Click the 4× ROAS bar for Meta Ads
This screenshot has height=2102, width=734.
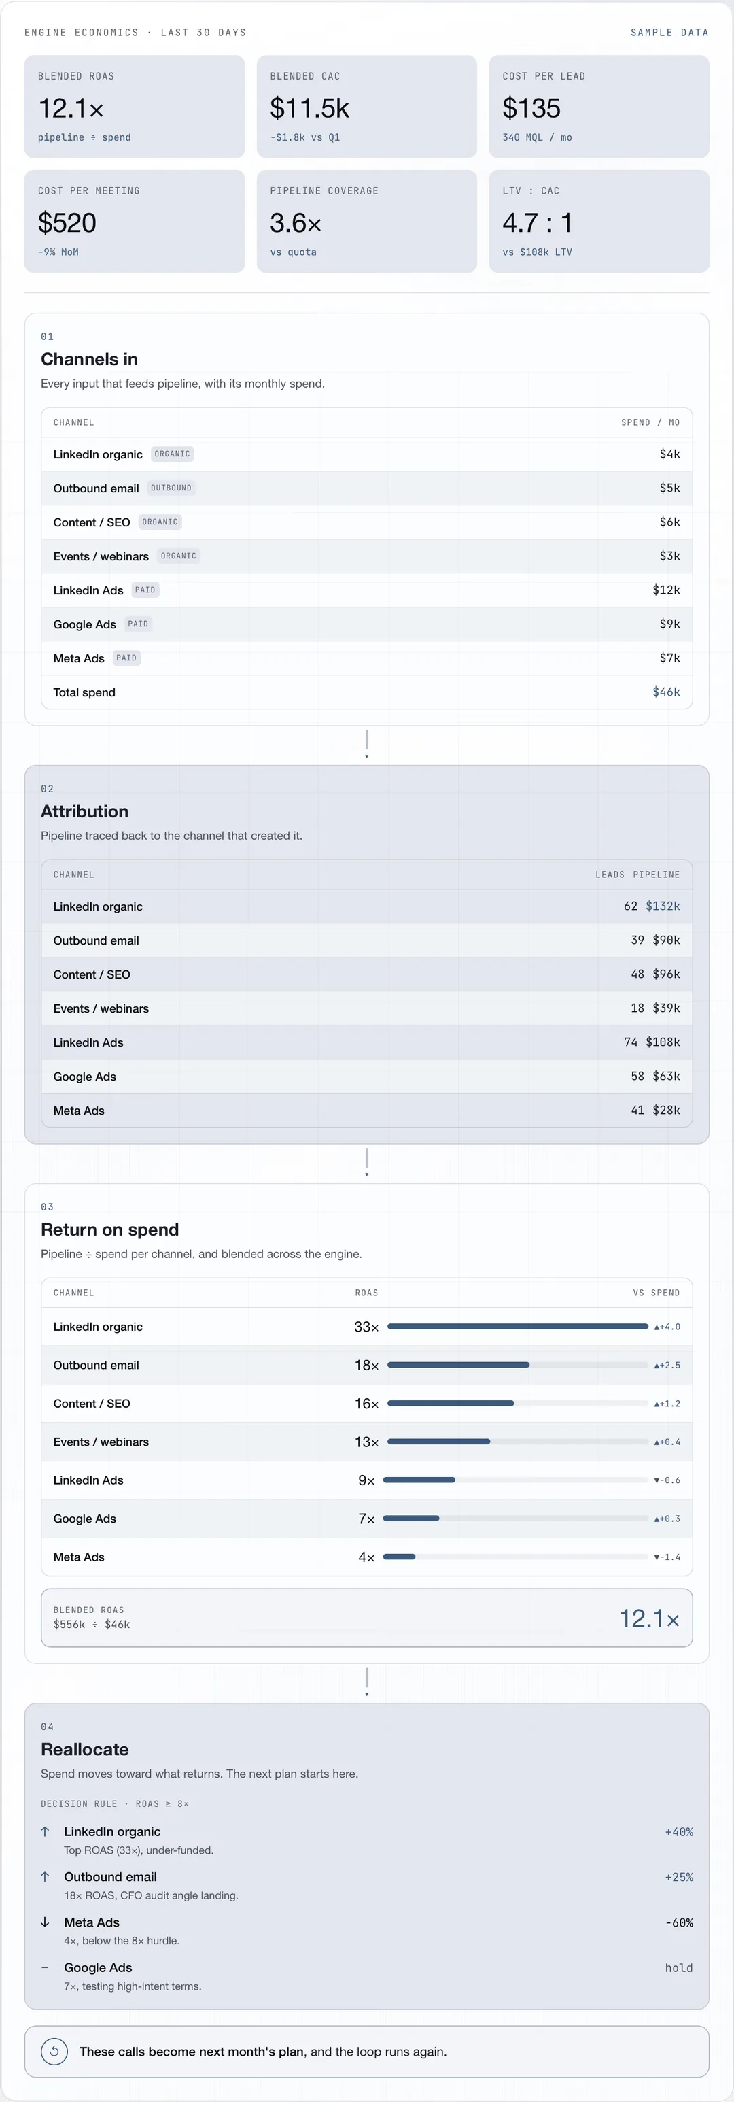click(x=515, y=1557)
